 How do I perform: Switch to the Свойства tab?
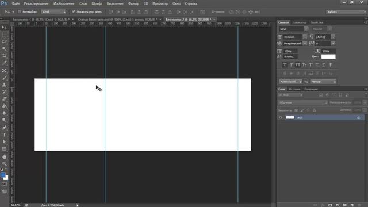317,22
